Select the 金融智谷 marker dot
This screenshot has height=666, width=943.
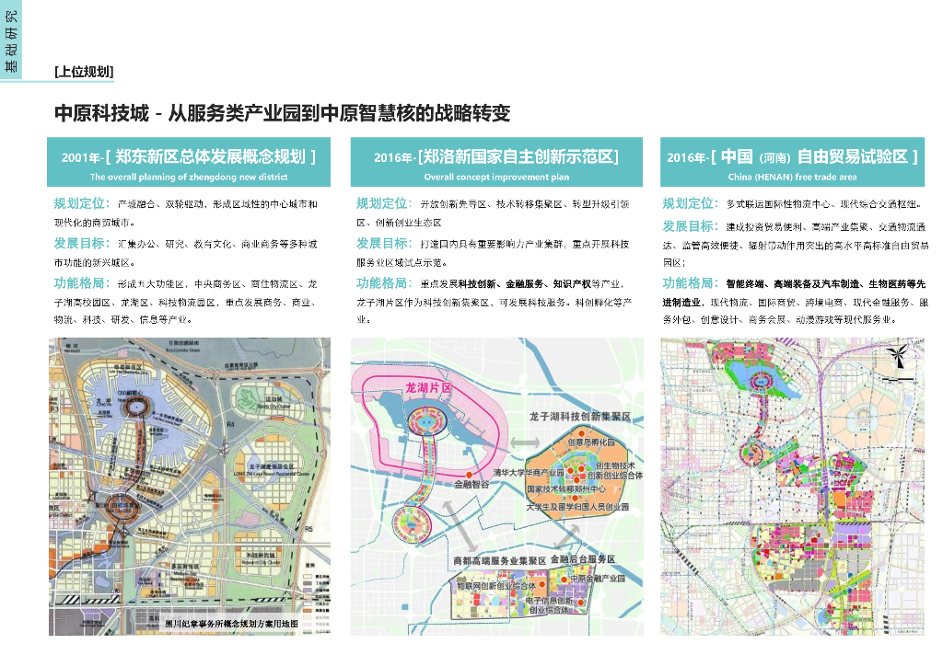point(468,476)
